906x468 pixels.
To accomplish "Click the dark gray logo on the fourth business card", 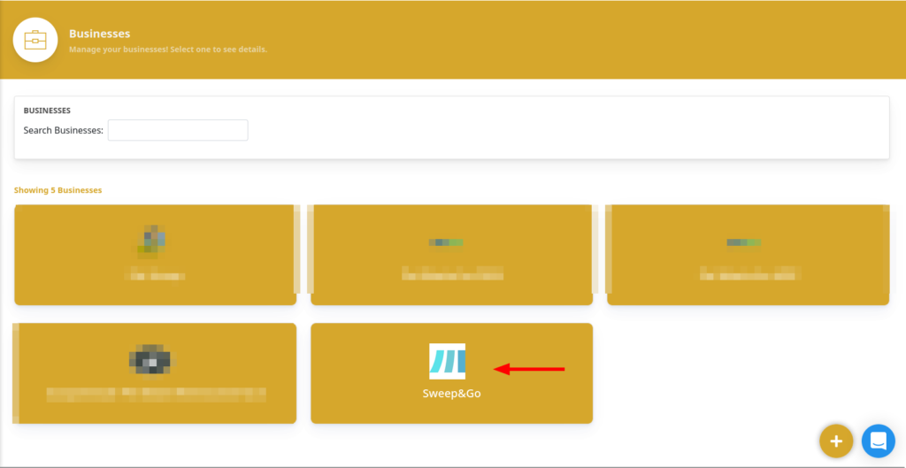I will tap(151, 359).
